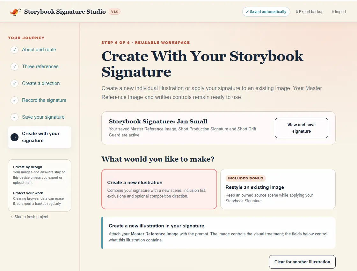
Task: Open the About and route step
Action: [x=40, y=50]
